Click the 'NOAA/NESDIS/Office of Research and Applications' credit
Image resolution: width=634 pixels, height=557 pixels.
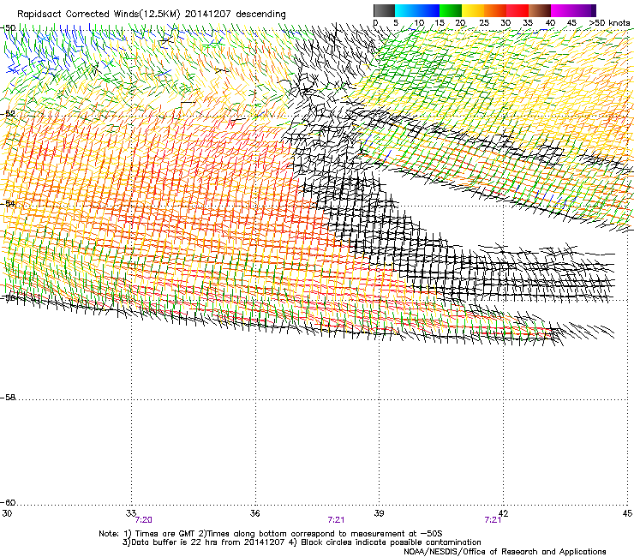505,552
